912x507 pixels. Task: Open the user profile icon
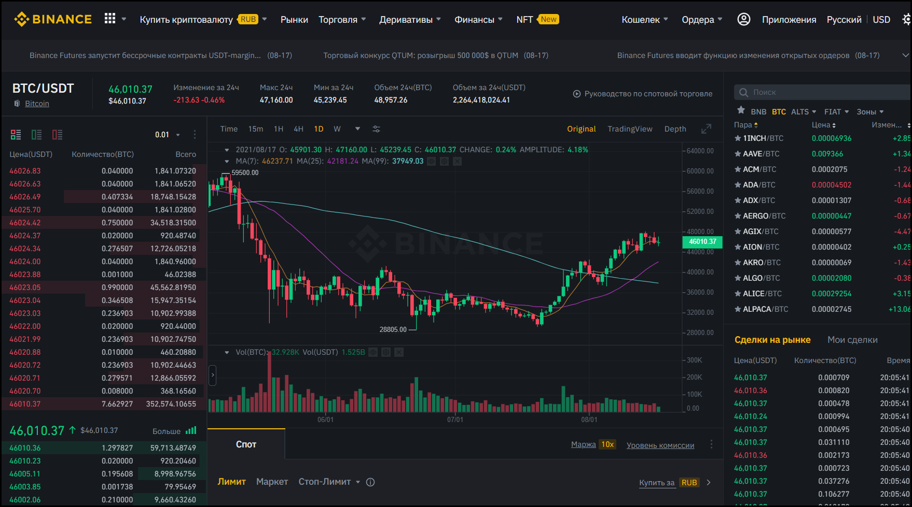point(743,19)
